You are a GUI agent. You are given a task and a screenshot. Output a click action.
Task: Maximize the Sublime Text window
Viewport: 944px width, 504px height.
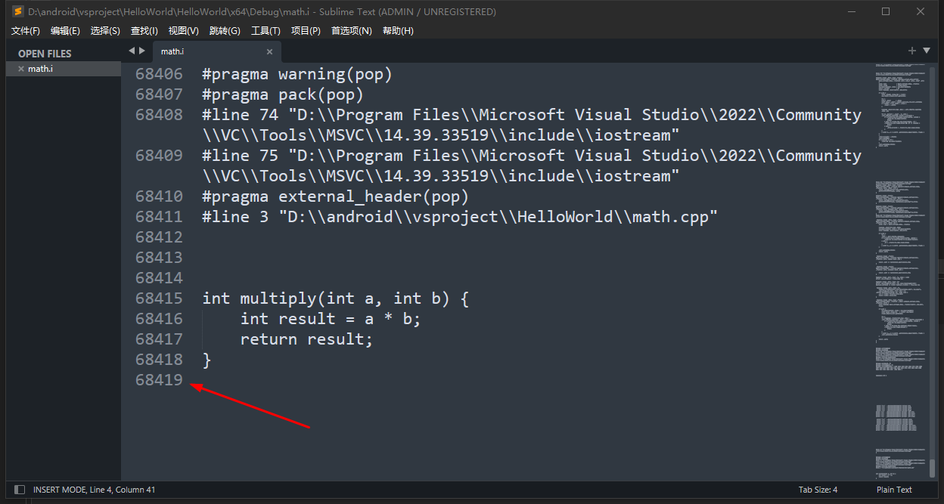(x=885, y=12)
